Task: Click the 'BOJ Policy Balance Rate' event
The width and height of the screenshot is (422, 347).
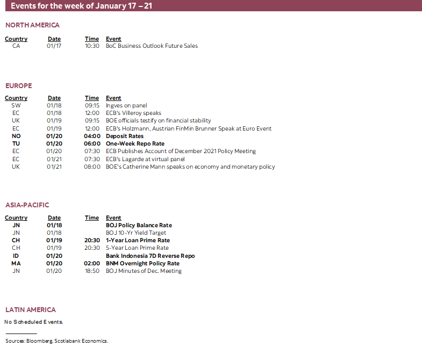Action: click(139, 226)
